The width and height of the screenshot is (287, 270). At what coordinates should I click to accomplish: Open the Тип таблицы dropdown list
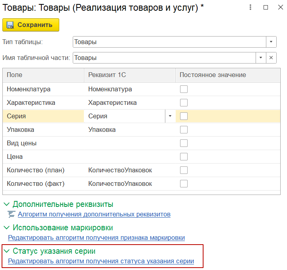click(x=271, y=42)
